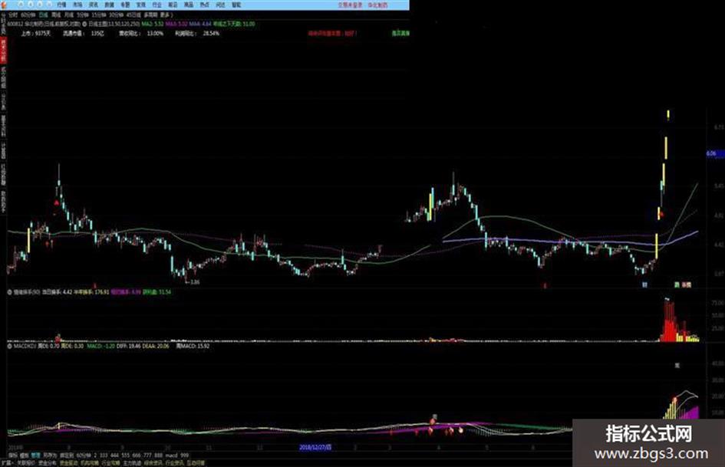This screenshot has height=467, width=725.
Task: Click the 营收同比 13.00% value
Action: tap(141, 33)
